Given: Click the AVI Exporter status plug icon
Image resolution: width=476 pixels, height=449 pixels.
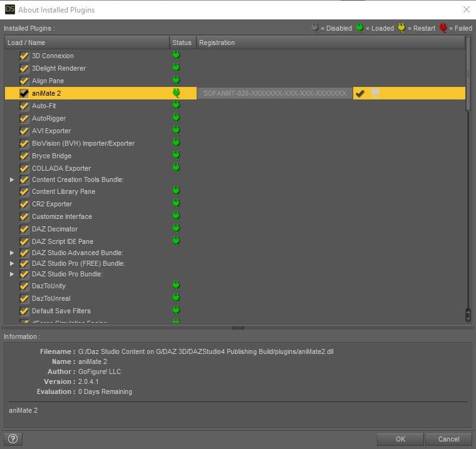Looking at the screenshot, I should tap(176, 130).
